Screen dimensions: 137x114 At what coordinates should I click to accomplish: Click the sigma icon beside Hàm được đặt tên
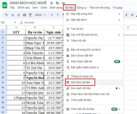click(68, 62)
